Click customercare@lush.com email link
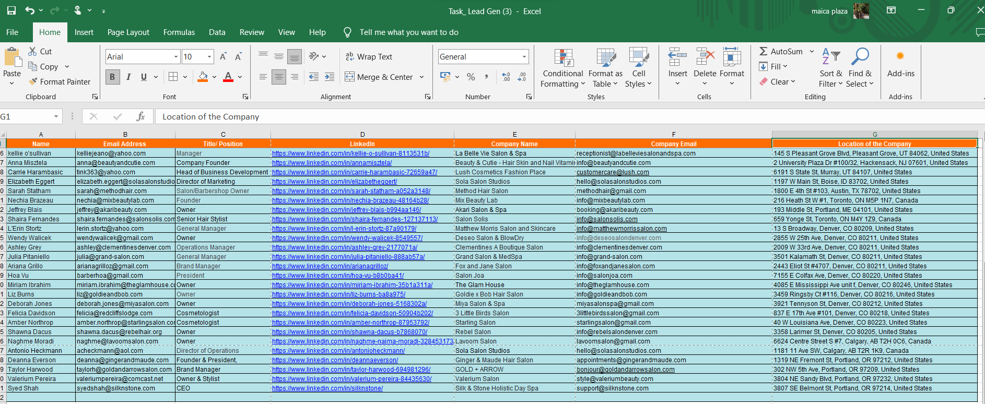Viewport: 985px width, 404px height. click(613, 172)
